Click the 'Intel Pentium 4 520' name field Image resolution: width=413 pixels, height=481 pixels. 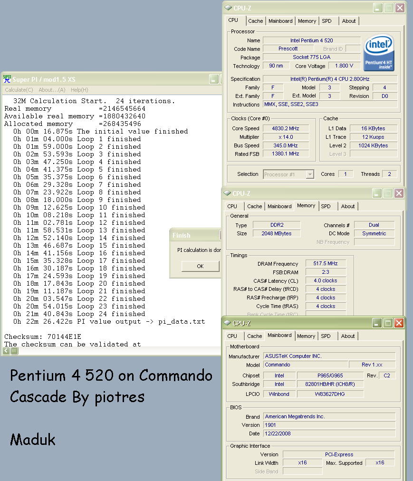[312, 40]
